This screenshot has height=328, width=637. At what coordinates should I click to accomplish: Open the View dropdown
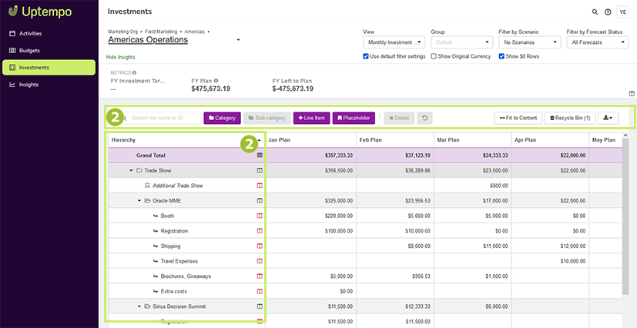394,42
